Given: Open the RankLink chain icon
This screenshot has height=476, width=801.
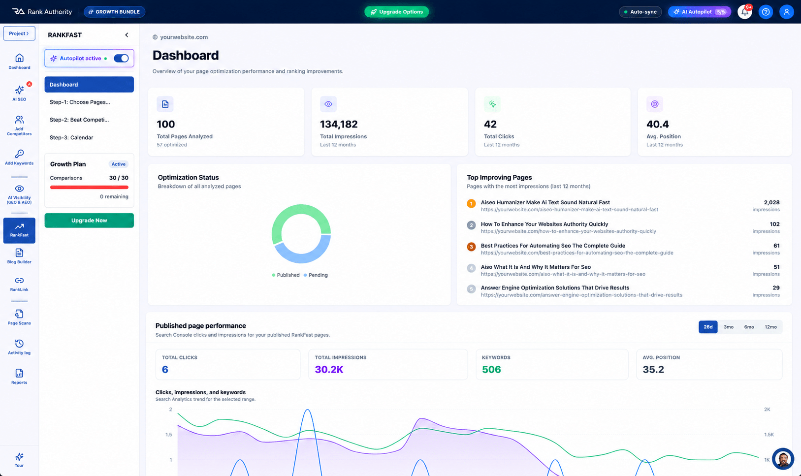Looking at the screenshot, I should coord(19,281).
